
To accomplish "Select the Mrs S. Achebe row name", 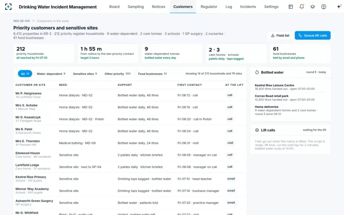I will (x=26, y=105).
